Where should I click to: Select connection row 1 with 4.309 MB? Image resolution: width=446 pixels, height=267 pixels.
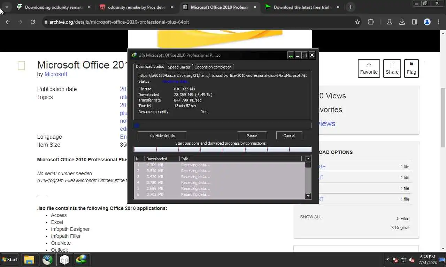220,165
